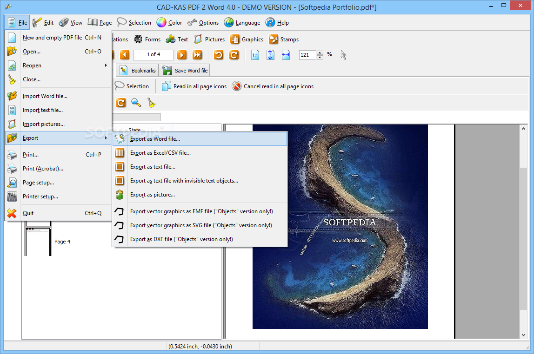Open the Graphics toolbar tab
This screenshot has width=534, height=354.
pos(247,39)
